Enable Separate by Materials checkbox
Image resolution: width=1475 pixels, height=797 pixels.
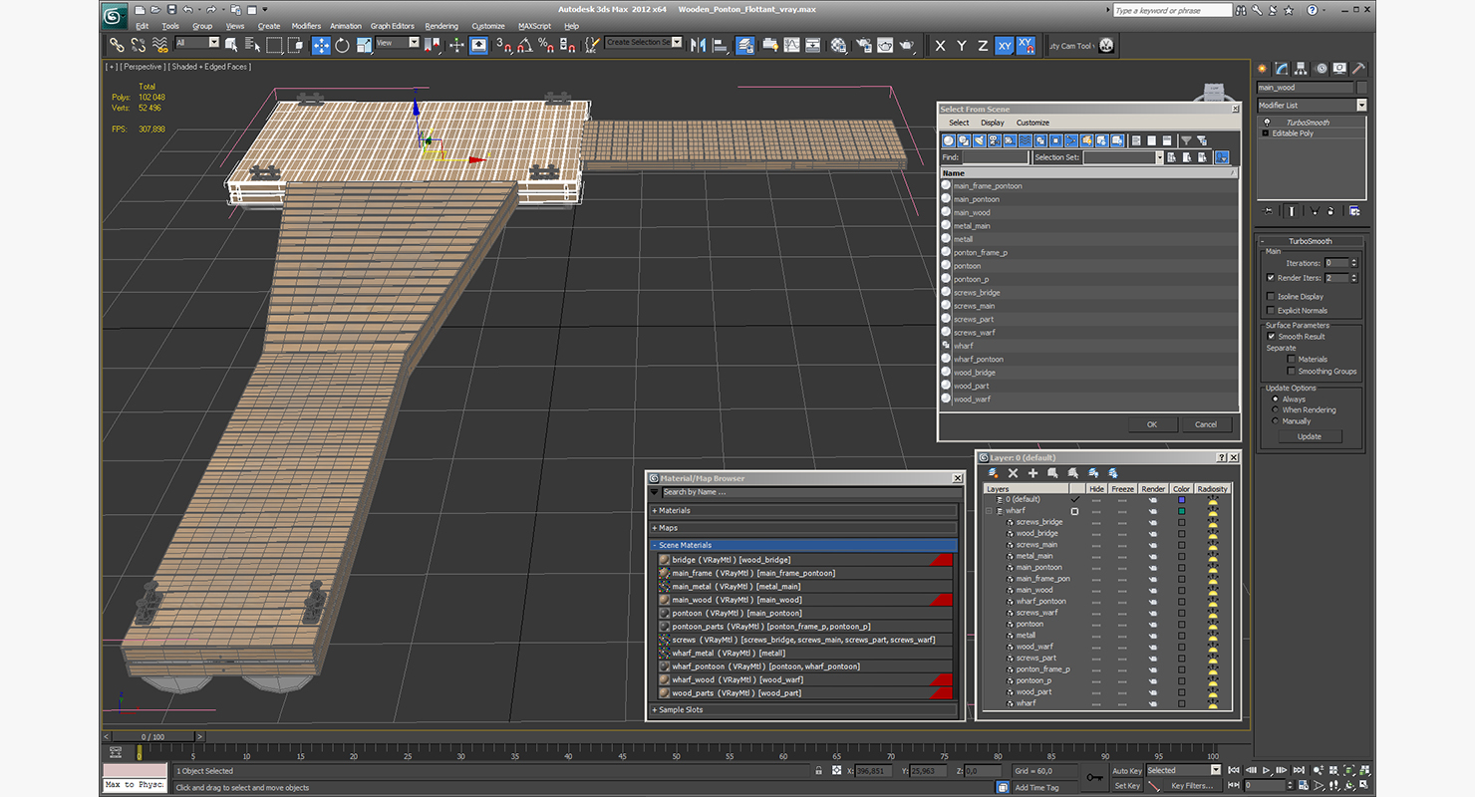pyautogui.click(x=1291, y=359)
